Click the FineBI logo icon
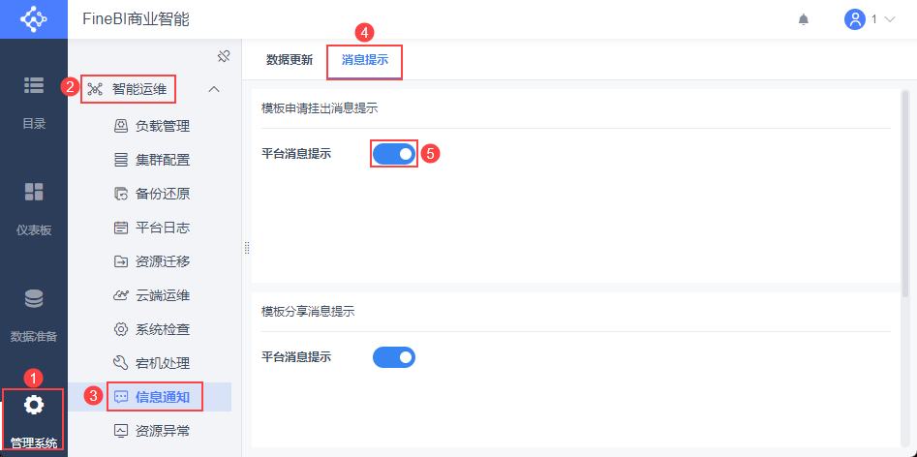 pyautogui.click(x=34, y=19)
